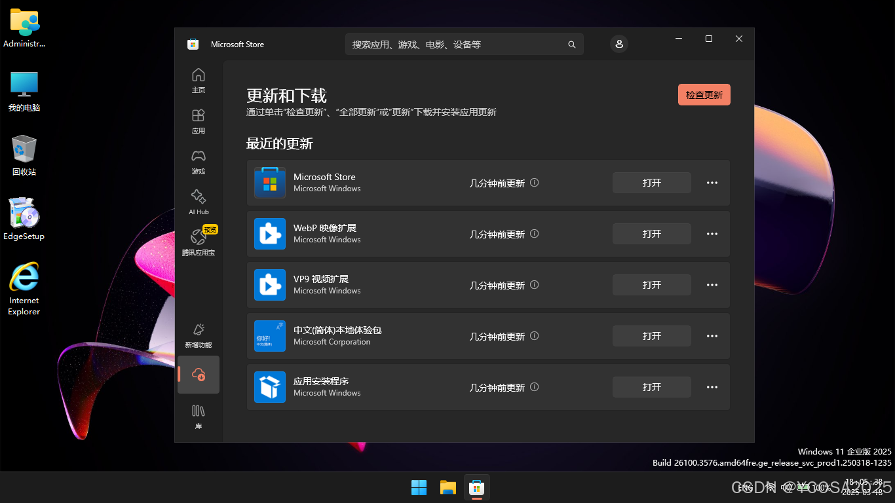The image size is (895, 503).
Task: Click the 中文(简体)本地体验包 app icon
Action: click(270, 336)
